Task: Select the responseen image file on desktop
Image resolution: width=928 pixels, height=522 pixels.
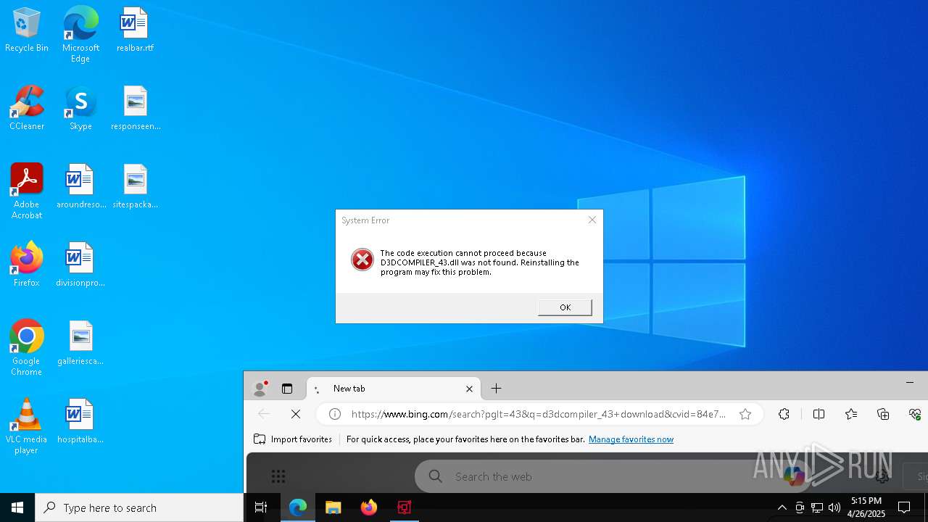Action: (x=136, y=109)
